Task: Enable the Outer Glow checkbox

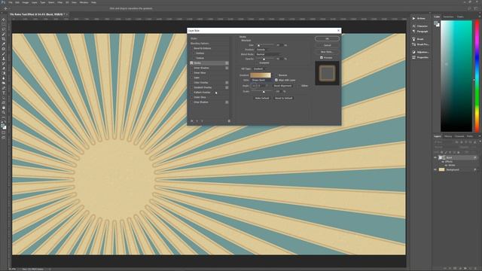Action: 191,97
